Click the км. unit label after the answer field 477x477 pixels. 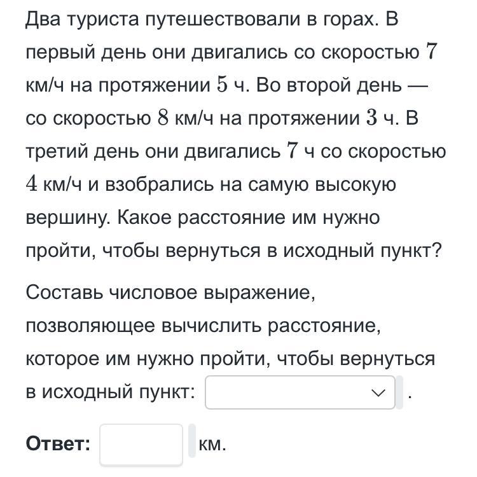[x=212, y=445]
